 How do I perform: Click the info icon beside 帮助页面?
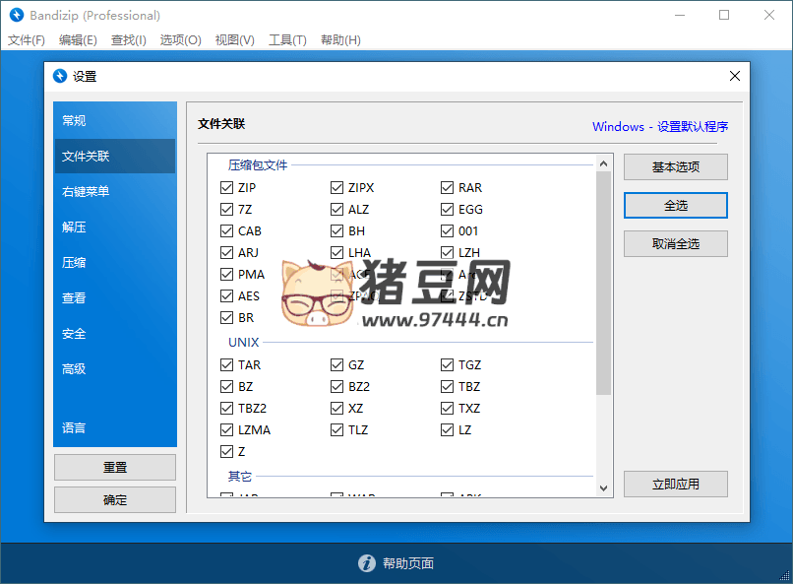click(x=366, y=563)
